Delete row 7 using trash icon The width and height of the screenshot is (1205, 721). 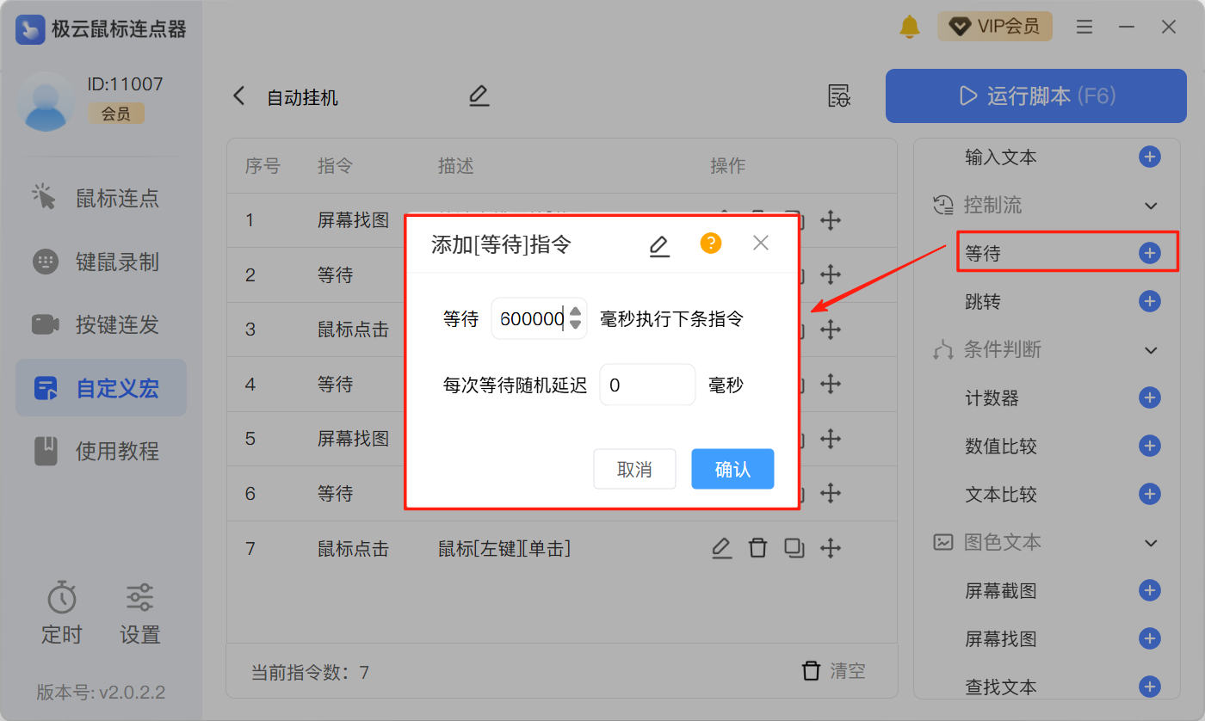point(757,548)
